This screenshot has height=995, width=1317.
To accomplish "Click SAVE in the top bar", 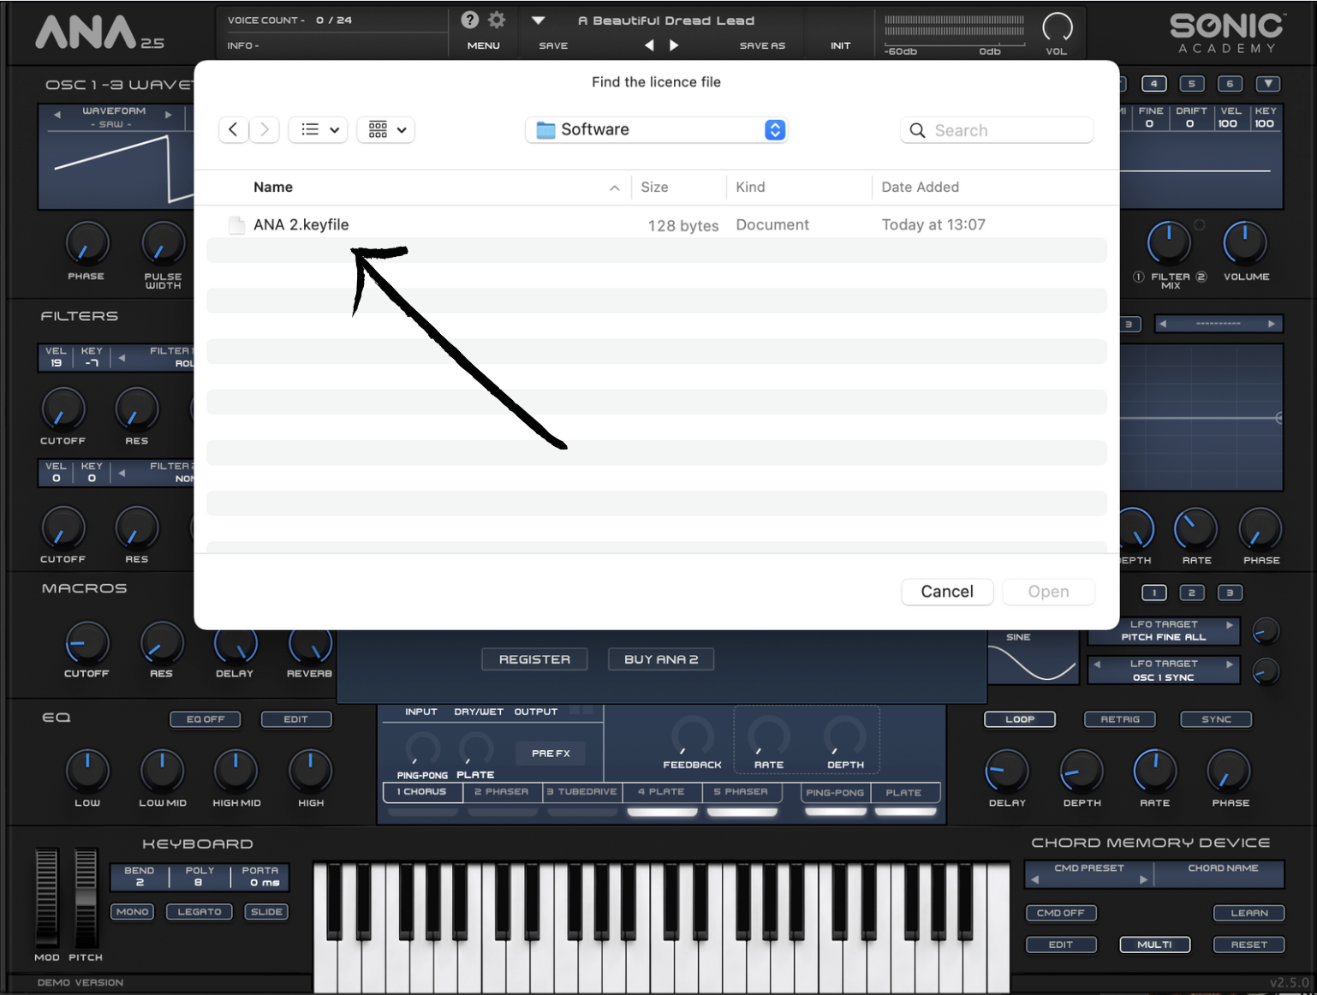I will [x=553, y=45].
